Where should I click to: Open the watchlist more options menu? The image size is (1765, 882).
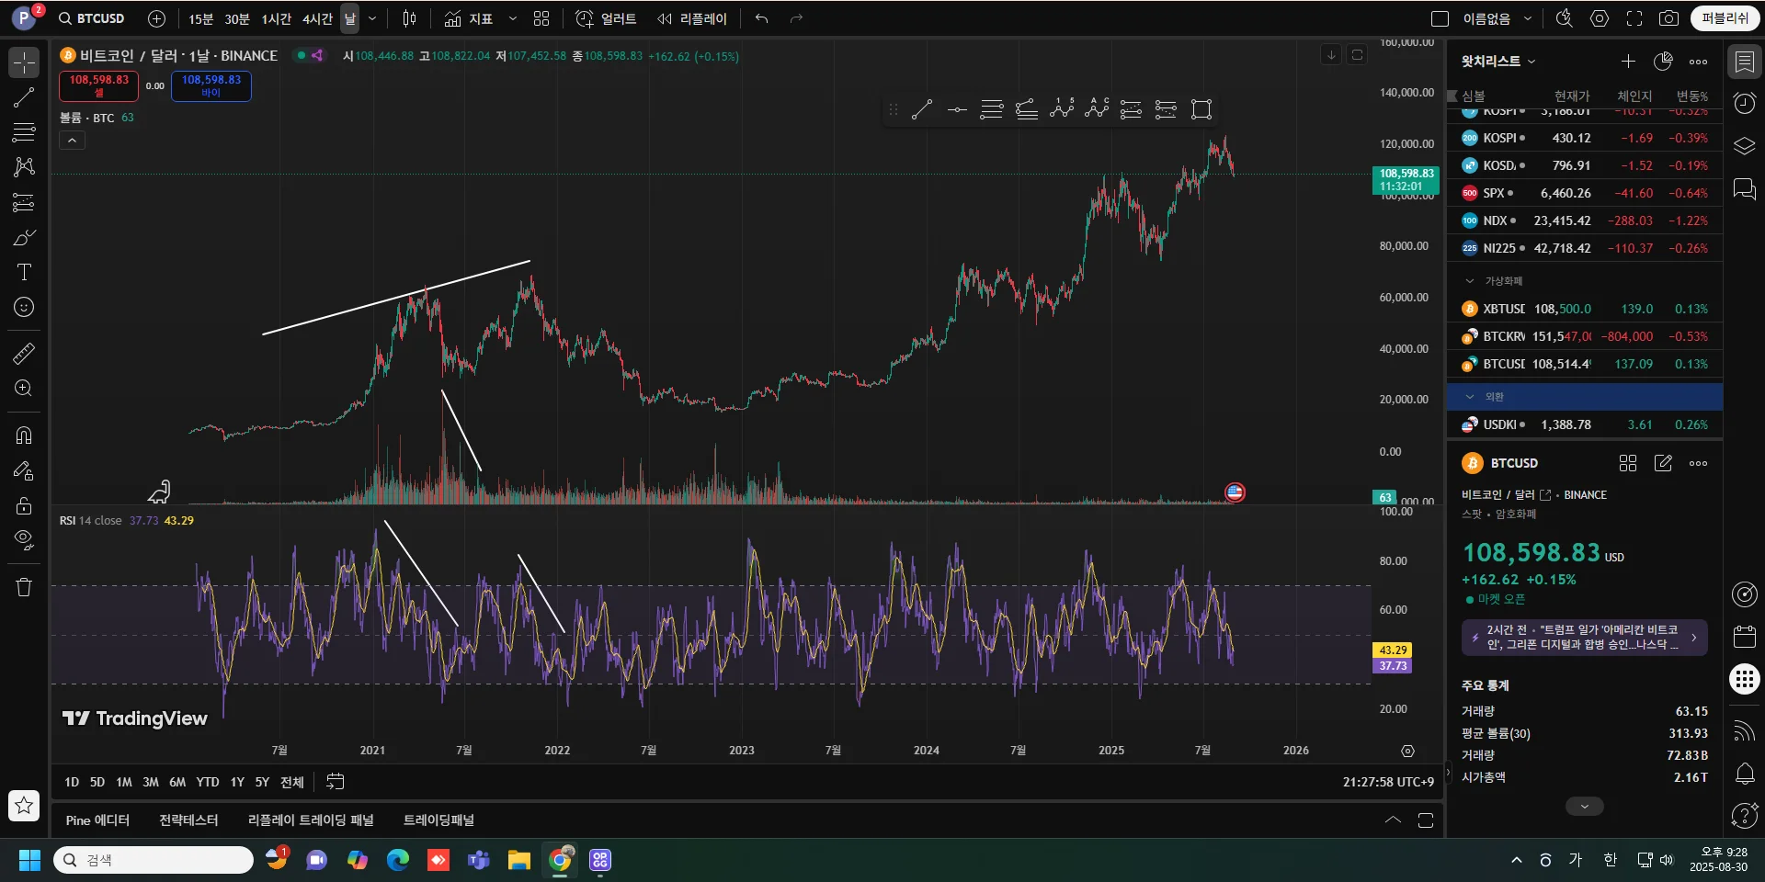1698,62
